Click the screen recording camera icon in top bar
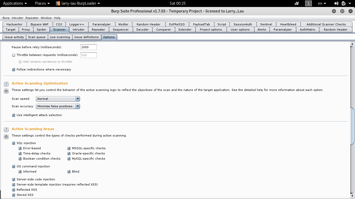The height and width of the screenshot is (199, 355). (x=297, y=3)
